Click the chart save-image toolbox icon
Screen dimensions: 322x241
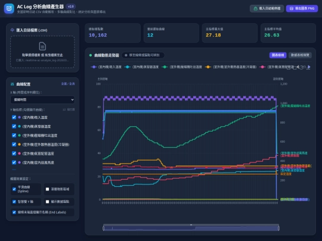pyautogui.click(x=308, y=68)
